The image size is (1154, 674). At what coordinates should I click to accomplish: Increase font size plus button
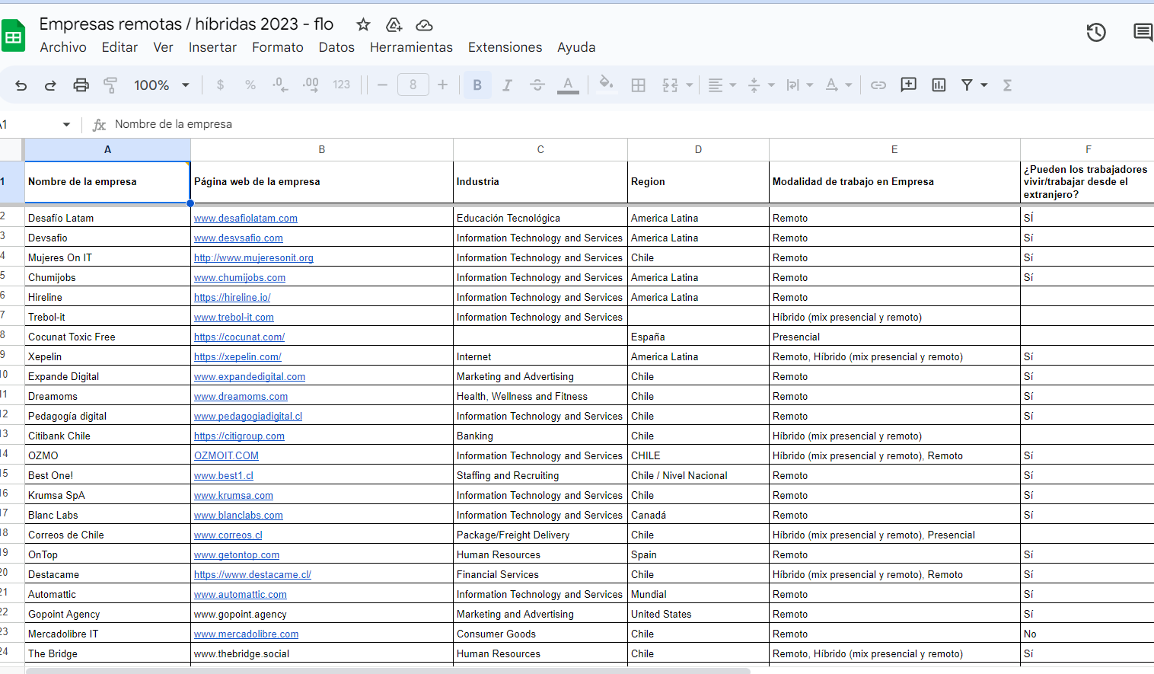442,85
